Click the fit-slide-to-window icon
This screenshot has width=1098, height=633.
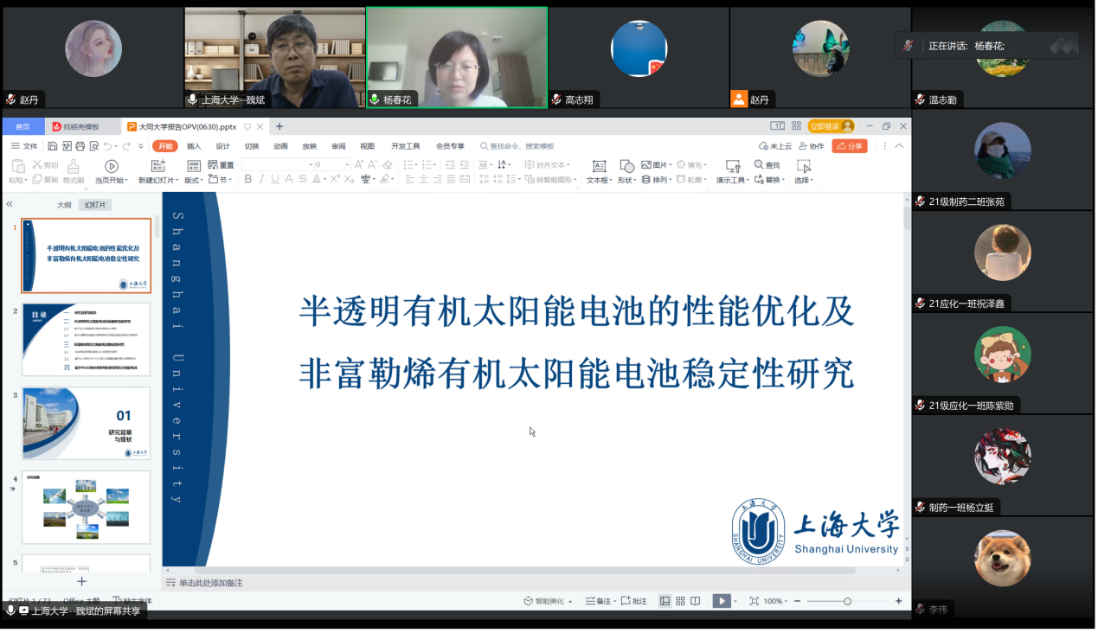[754, 601]
